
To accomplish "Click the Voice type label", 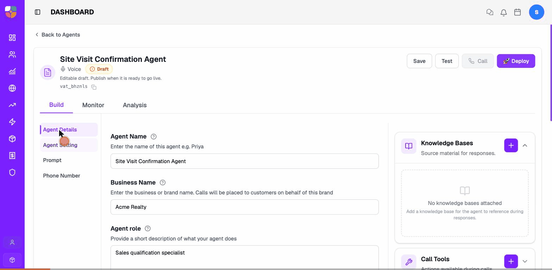I will pos(71,69).
